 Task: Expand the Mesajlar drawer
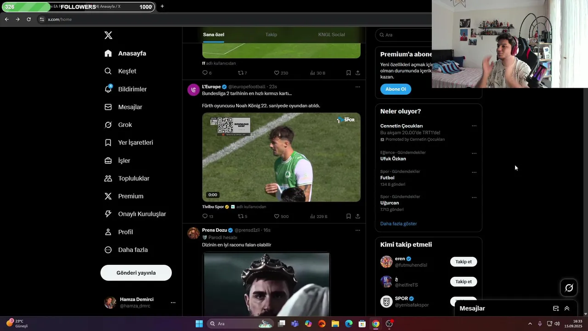tap(567, 308)
